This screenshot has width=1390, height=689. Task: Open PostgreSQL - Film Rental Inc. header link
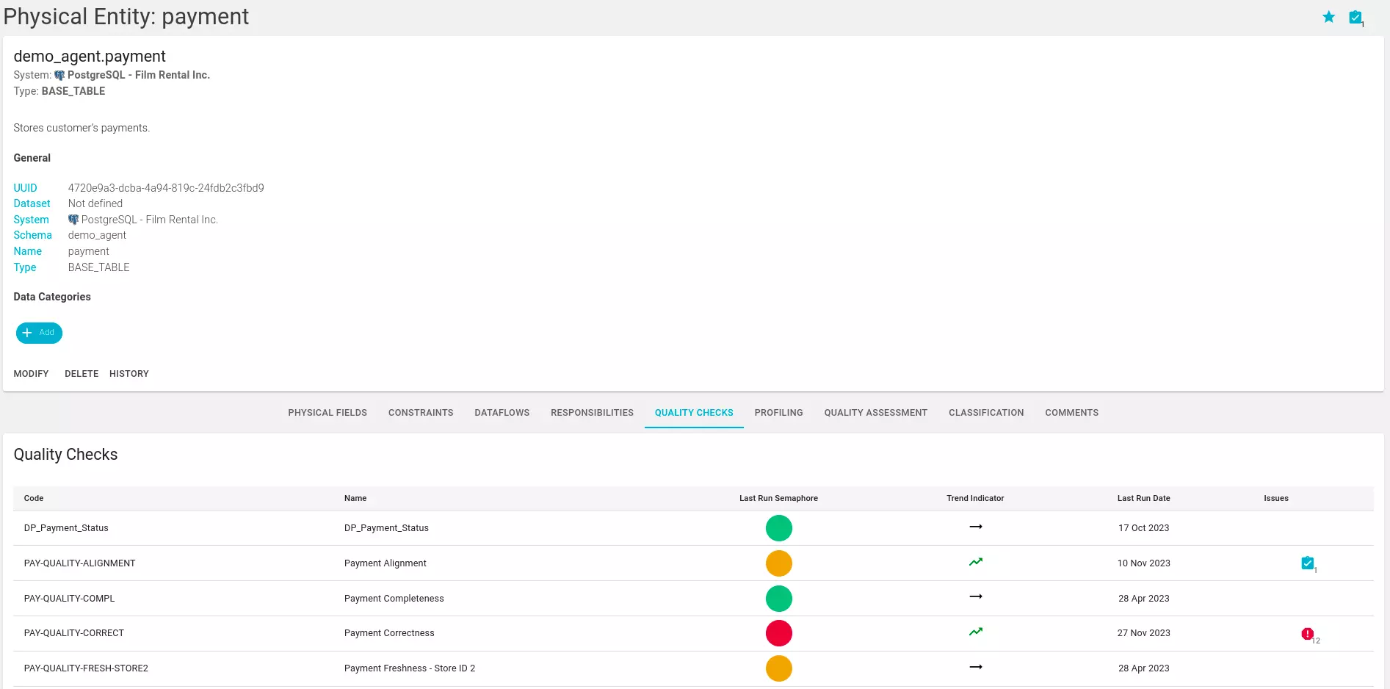[139, 75]
